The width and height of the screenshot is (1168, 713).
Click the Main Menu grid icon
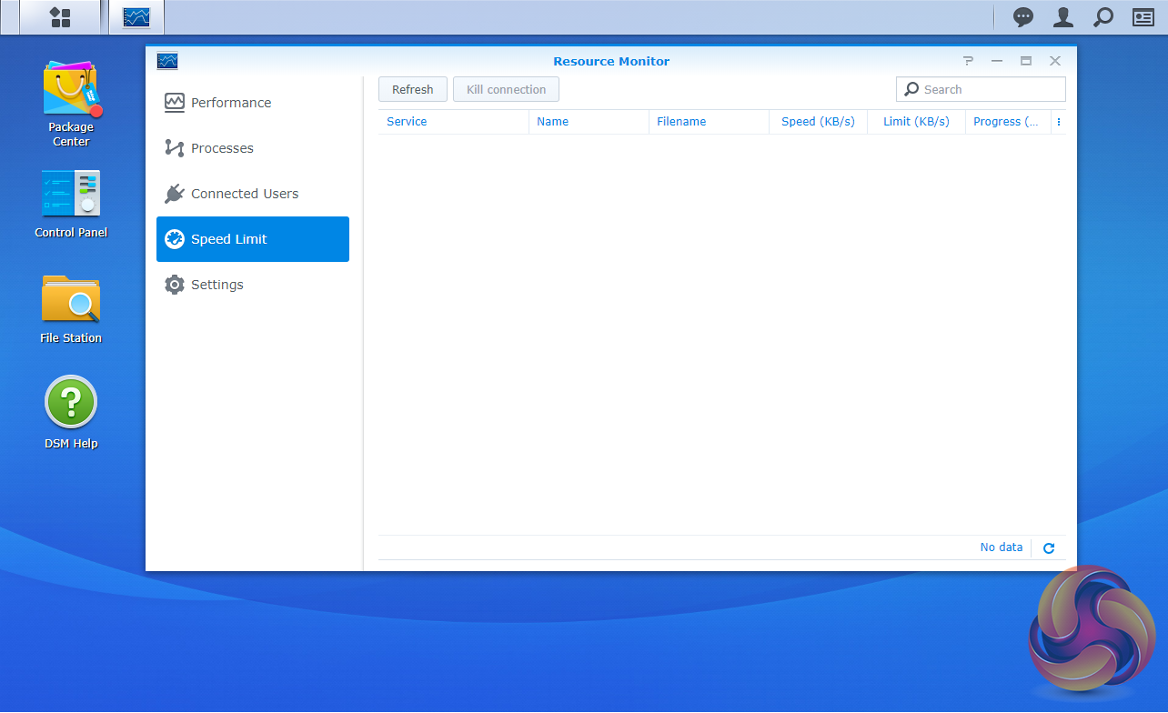pyautogui.click(x=60, y=17)
